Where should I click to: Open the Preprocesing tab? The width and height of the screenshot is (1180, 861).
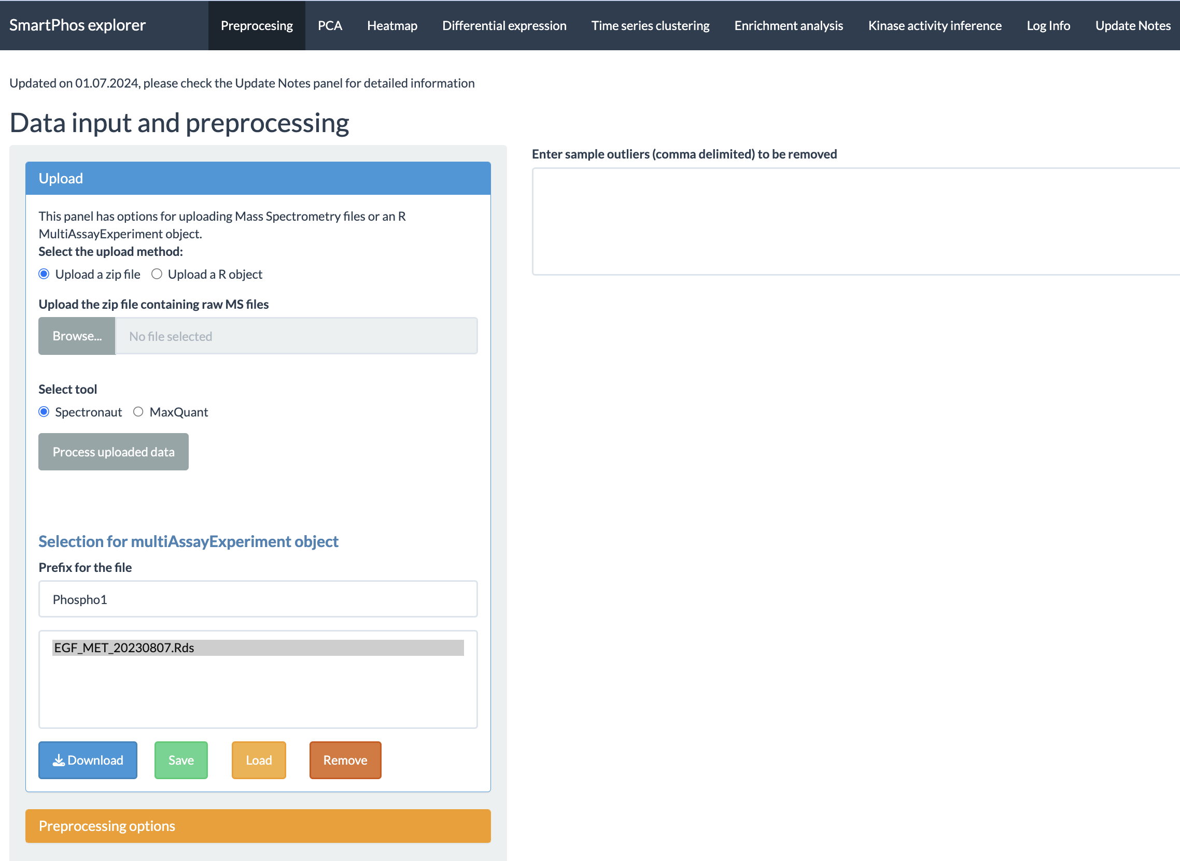257,25
